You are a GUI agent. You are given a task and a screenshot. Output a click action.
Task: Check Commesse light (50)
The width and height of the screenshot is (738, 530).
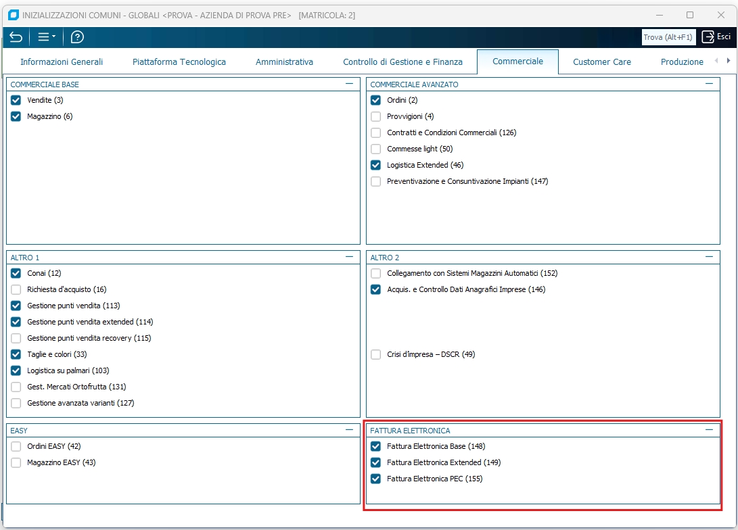(x=375, y=149)
